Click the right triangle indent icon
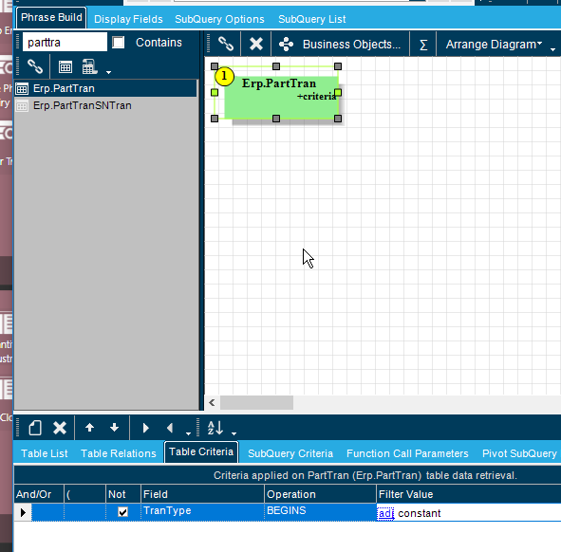The image size is (561, 552). 145,428
